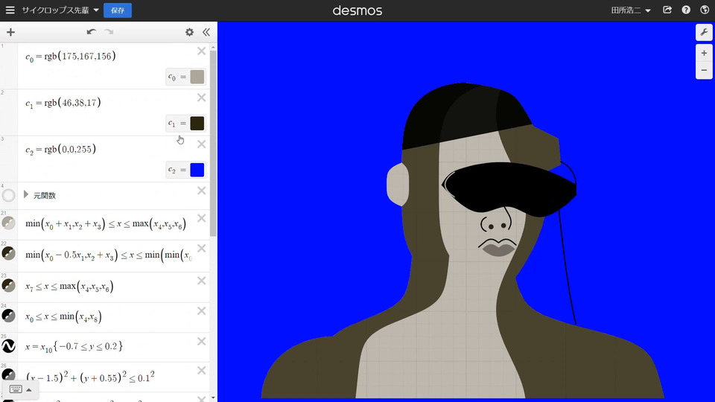Image resolution: width=715 pixels, height=402 pixels.
Task: Open the help question mark
Action: point(686,10)
